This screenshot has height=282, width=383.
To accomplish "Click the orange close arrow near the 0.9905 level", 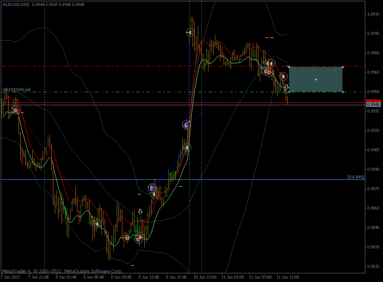I will (187, 147).
